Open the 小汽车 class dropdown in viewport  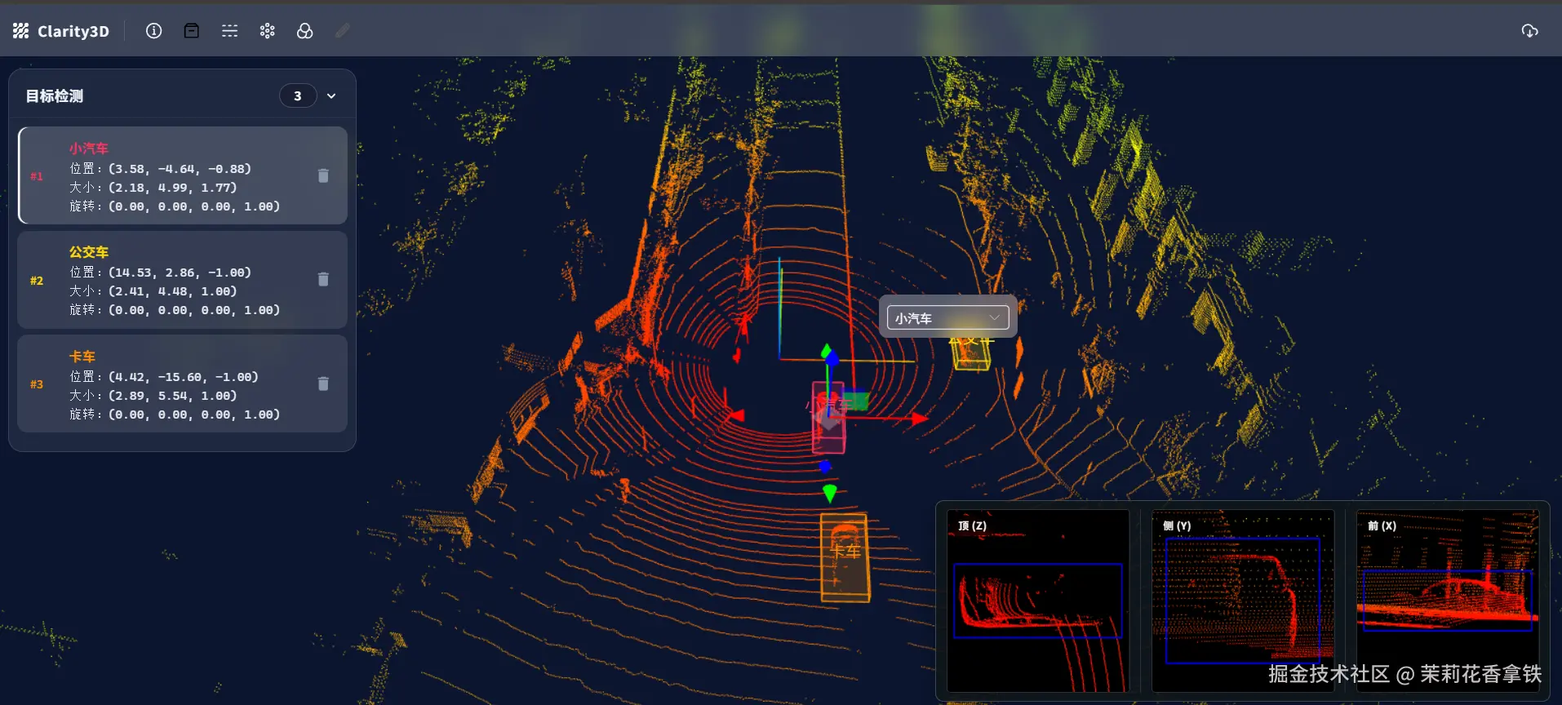[x=947, y=318]
